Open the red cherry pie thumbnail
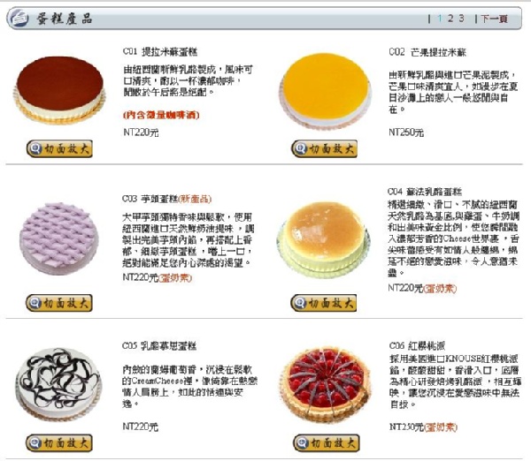531x461 pixels. pos(326,385)
